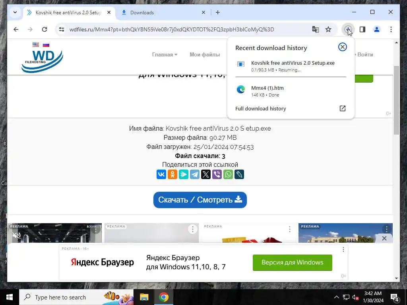Open the Chrome profile avatar

pos(377,29)
